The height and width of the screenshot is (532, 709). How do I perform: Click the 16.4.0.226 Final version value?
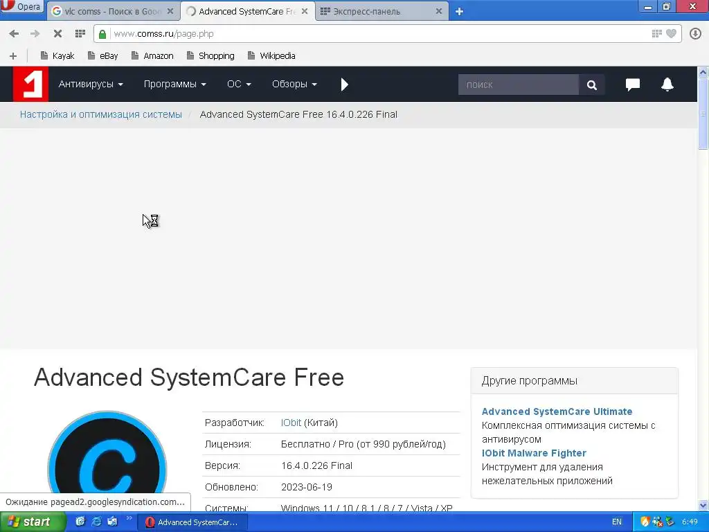[x=316, y=465]
